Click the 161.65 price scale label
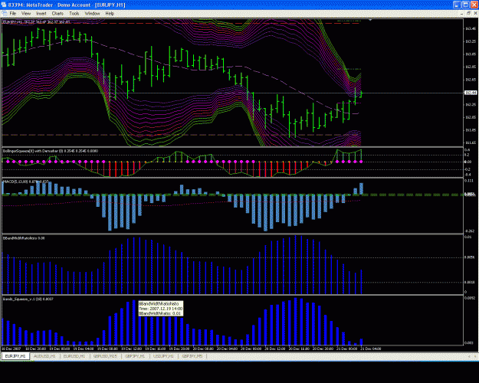Screen dimensions: 479x383 pos(471,142)
